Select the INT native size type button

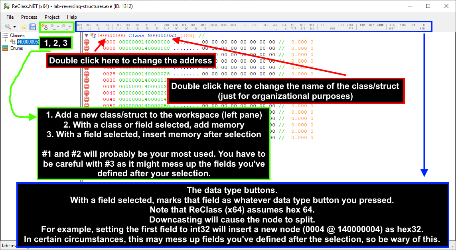tap(118, 27)
